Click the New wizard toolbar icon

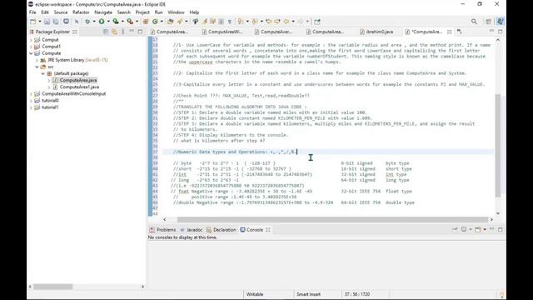33,22
